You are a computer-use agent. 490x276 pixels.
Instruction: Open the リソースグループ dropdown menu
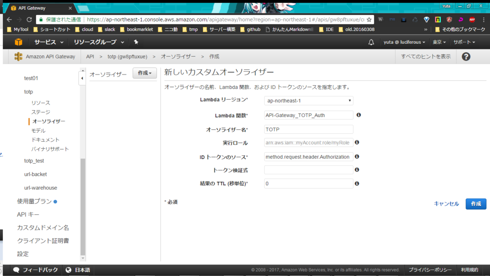point(99,42)
